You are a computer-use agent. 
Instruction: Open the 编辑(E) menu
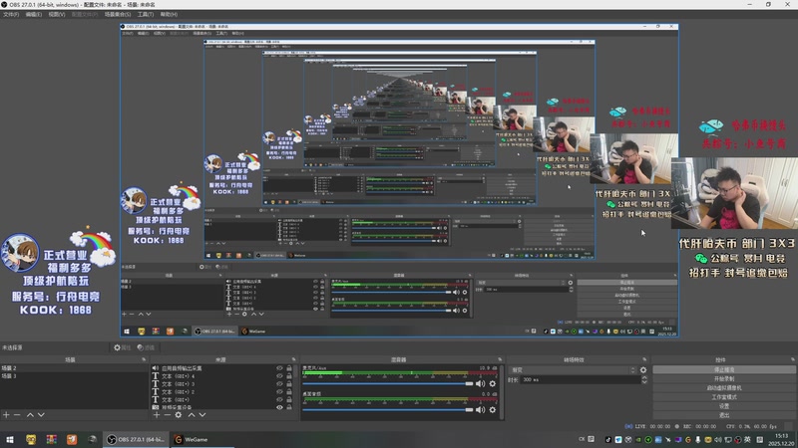point(34,14)
